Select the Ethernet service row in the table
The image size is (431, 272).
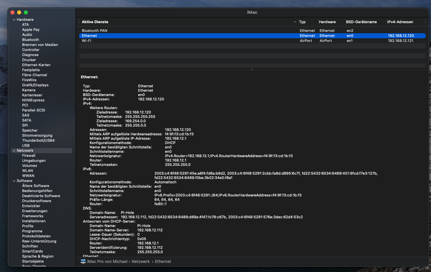point(252,36)
